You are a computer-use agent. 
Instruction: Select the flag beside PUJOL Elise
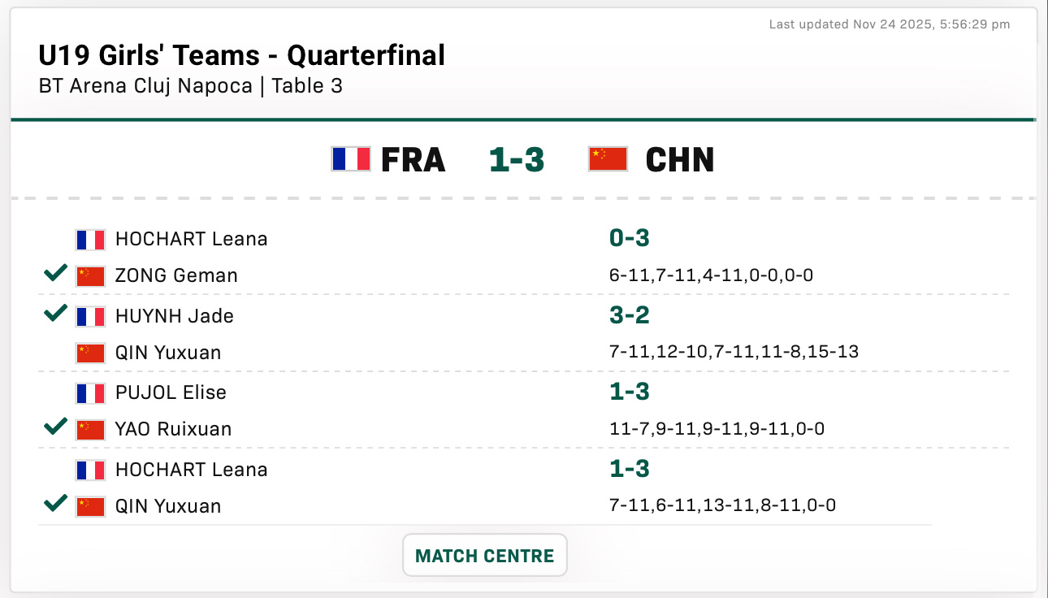pyautogui.click(x=90, y=392)
